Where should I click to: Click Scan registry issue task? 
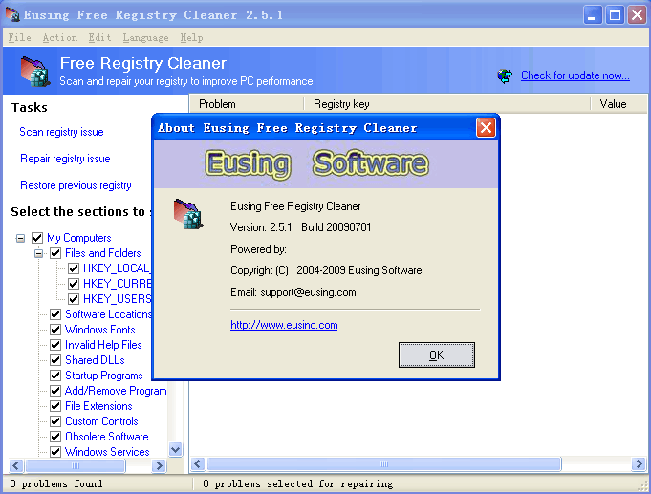click(x=61, y=132)
